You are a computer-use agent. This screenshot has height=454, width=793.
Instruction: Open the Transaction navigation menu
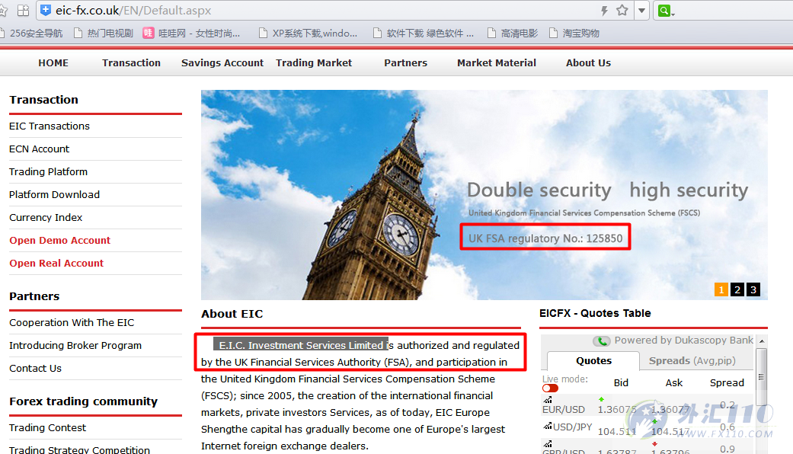131,63
